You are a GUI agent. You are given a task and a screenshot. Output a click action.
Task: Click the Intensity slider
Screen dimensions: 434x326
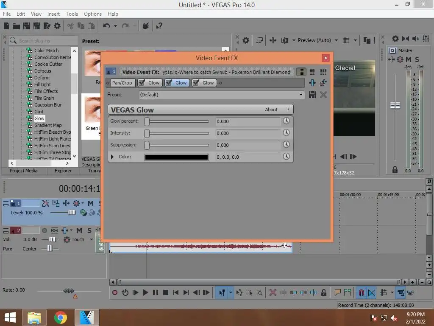pos(177,133)
